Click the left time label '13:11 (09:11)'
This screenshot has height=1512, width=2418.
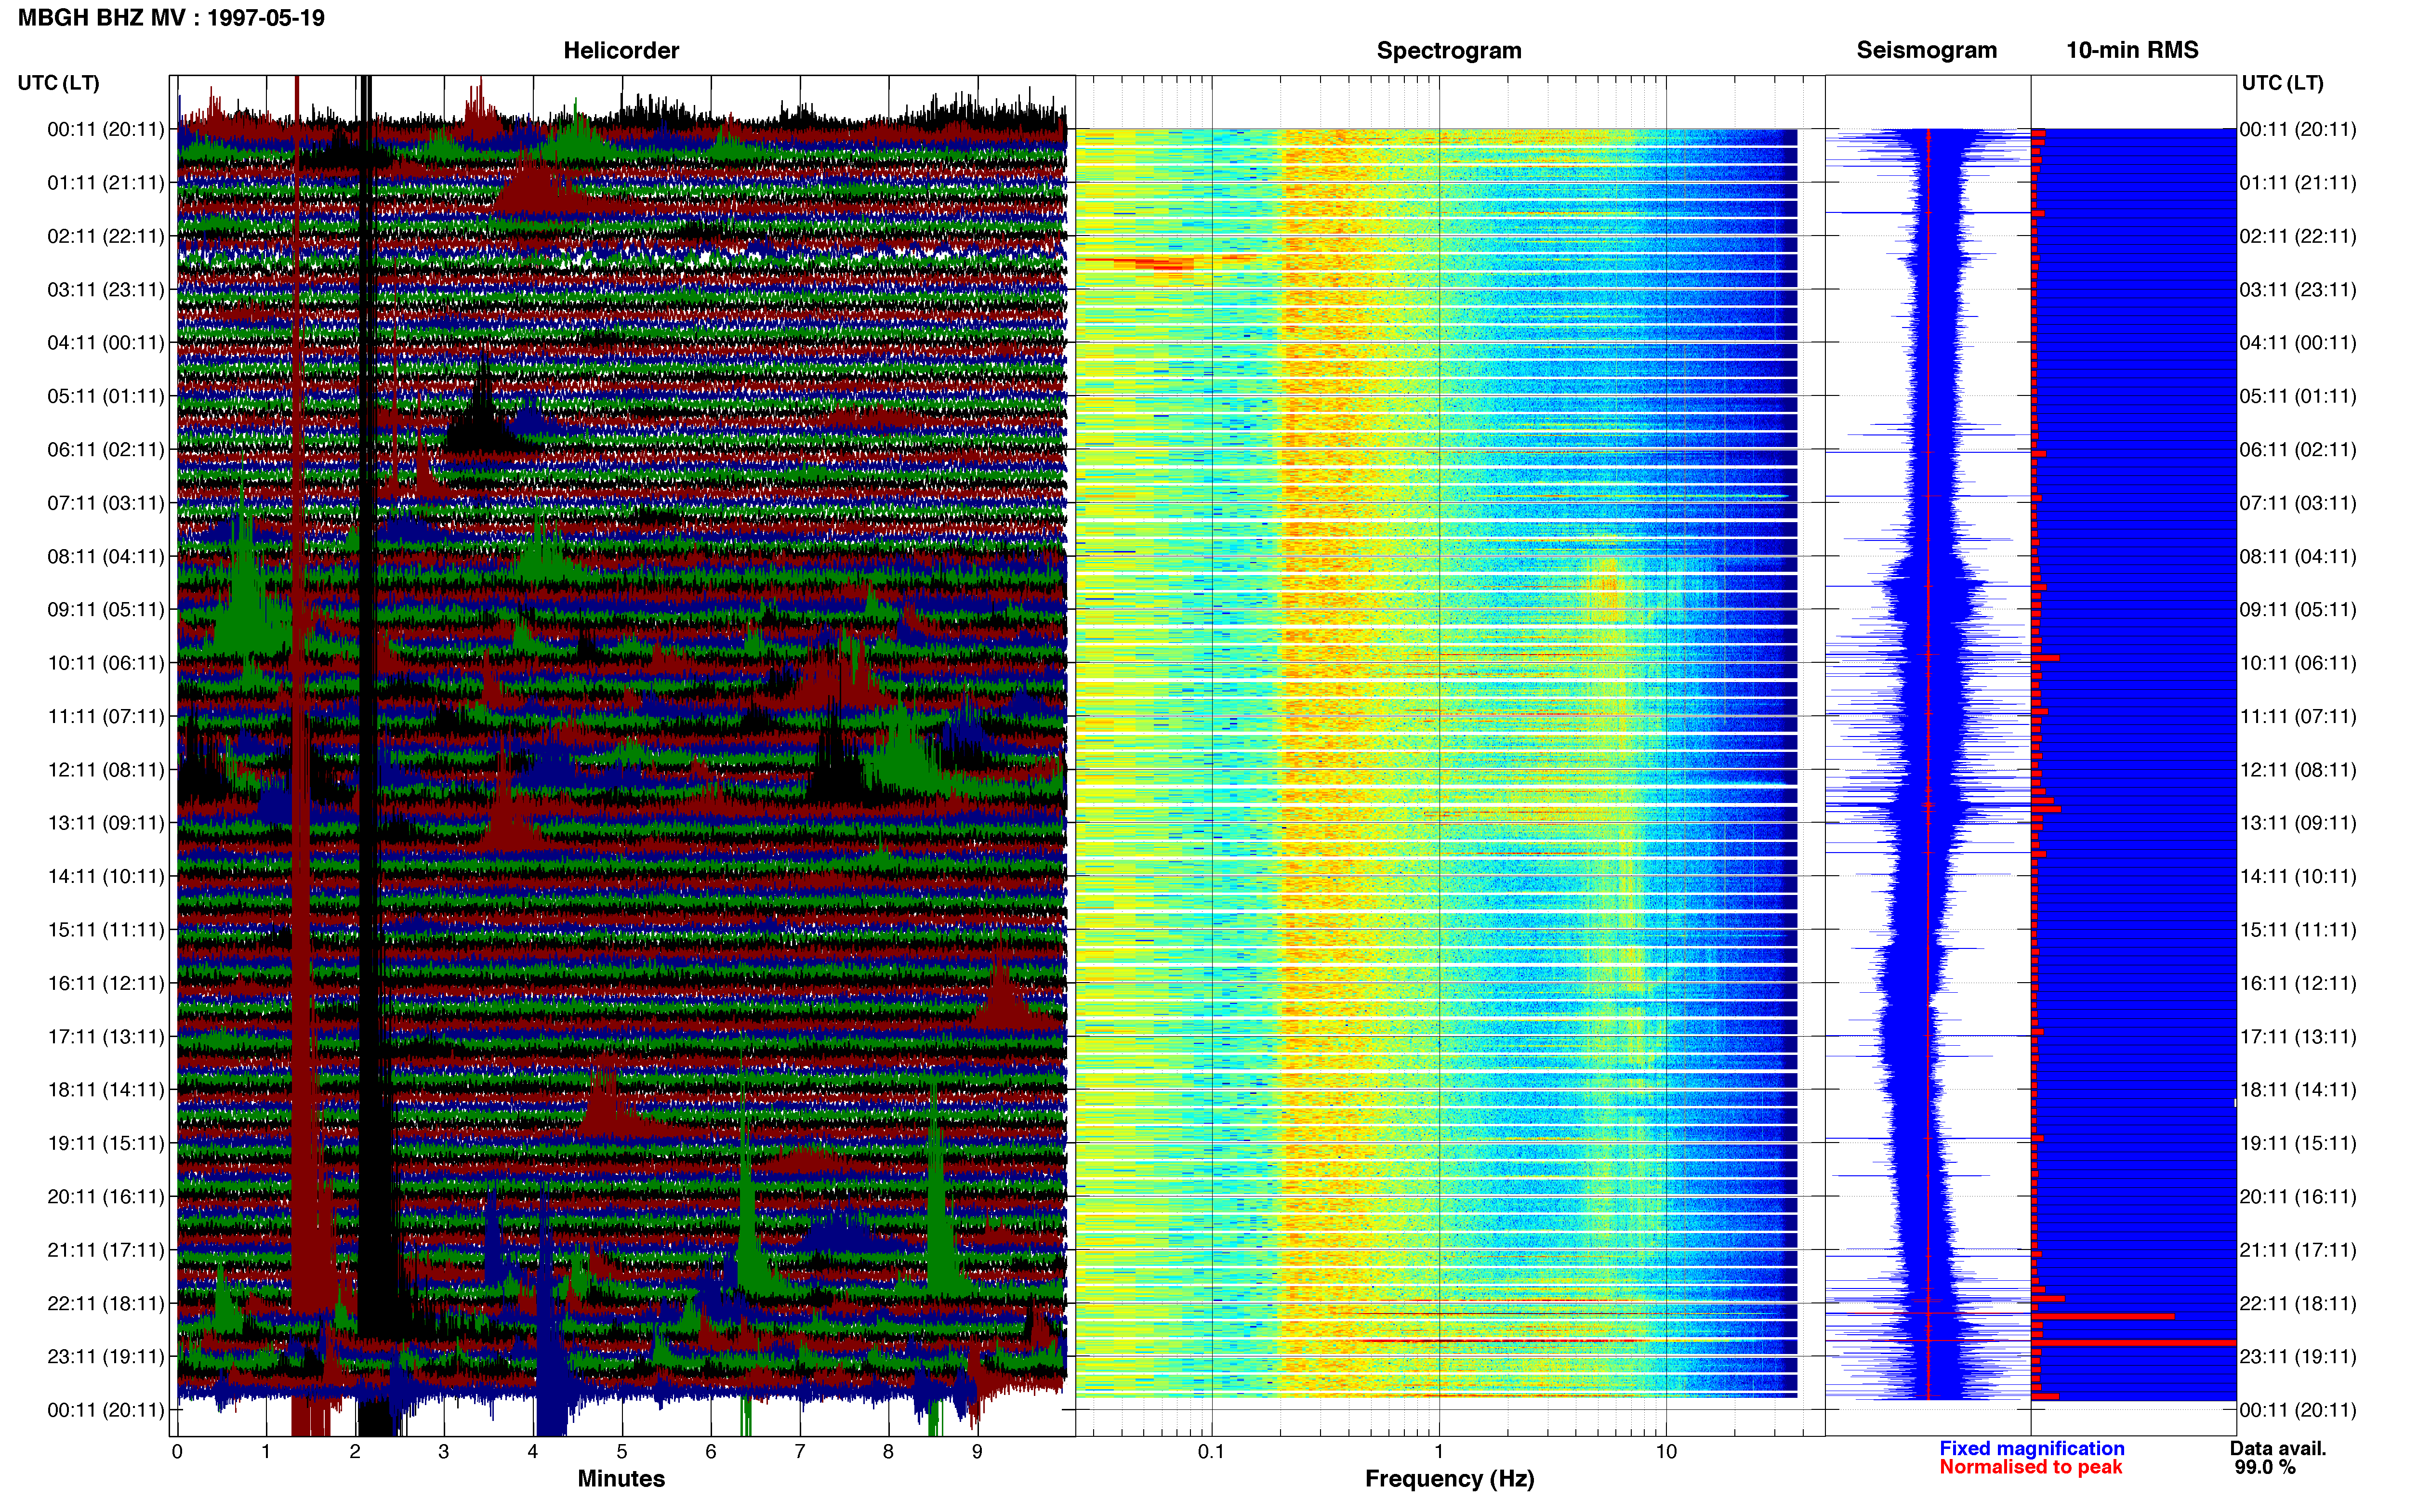(106, 823)
